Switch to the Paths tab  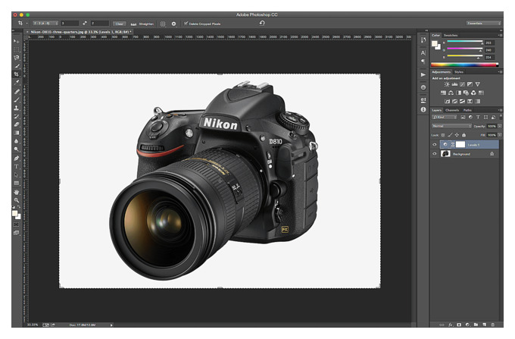coord(467,110)
